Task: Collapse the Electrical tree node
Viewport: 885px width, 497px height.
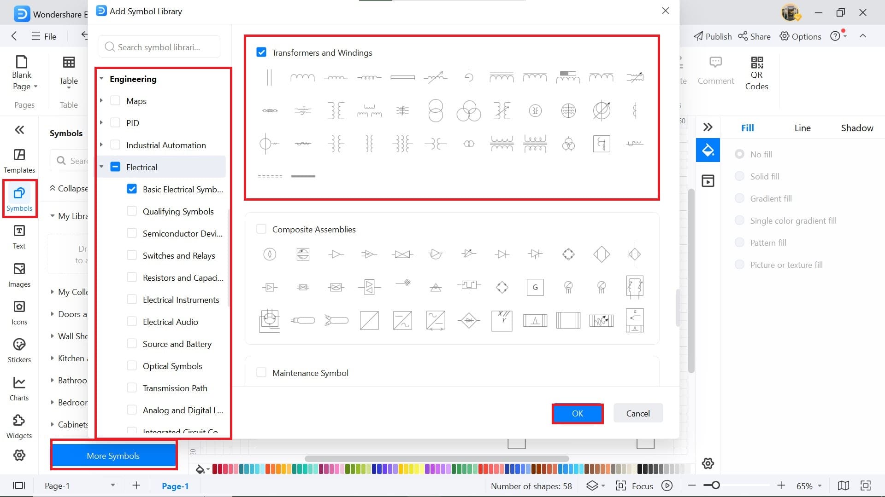Action: coord(101,167)
